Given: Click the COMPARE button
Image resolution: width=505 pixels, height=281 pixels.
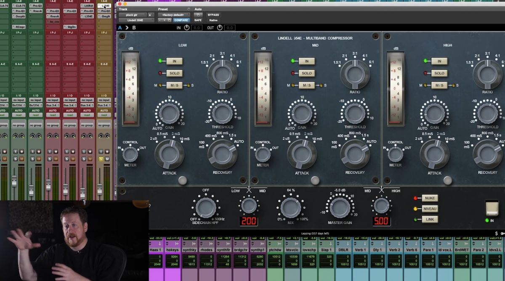Looking at the screenshot, I should tap(181, 20).
